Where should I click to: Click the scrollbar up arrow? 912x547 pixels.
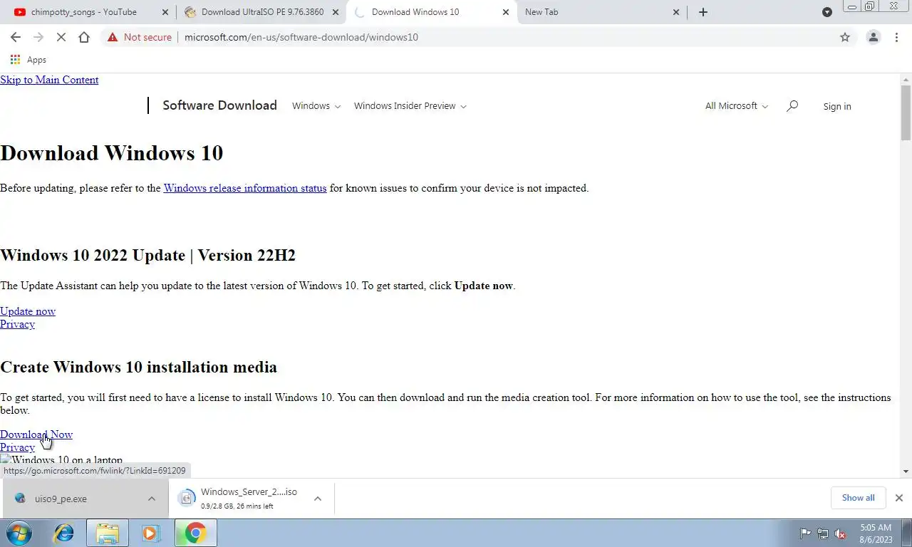906,78
